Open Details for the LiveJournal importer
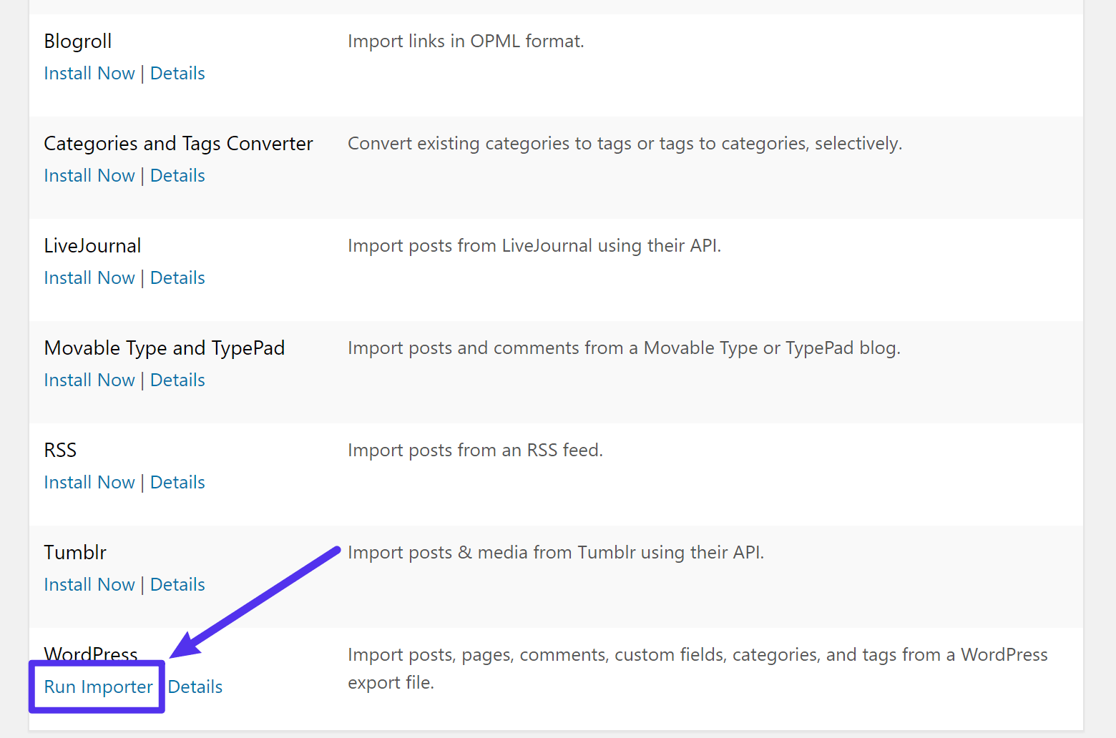1116x738 pixels. 177,277
